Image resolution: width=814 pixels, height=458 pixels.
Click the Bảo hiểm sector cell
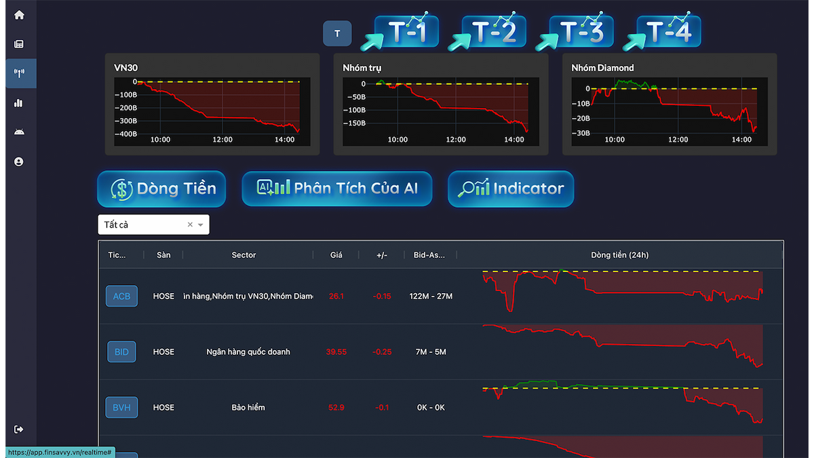point(248,407)
